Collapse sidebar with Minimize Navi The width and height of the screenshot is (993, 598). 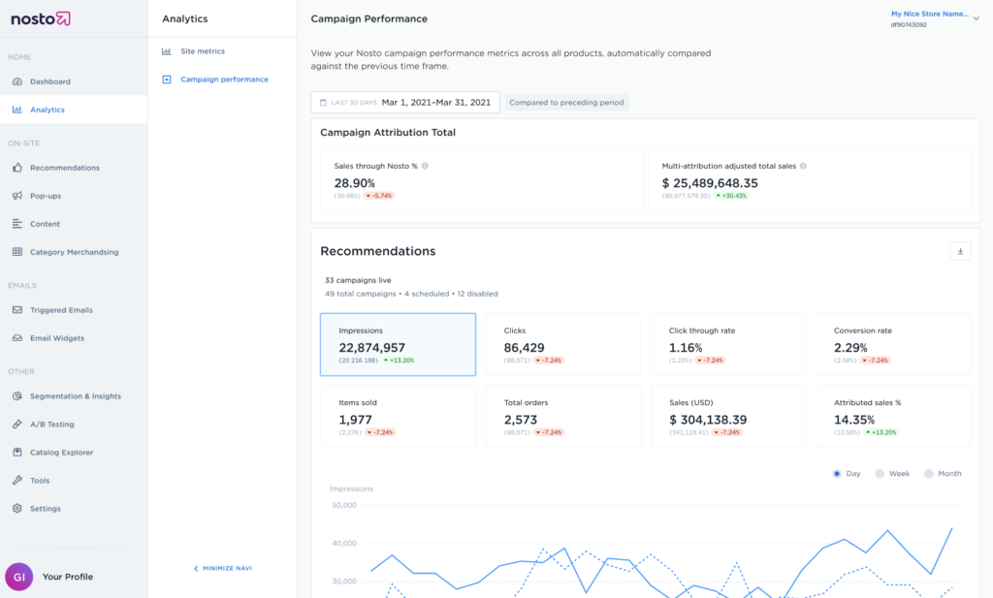click(x=222, y=568)
